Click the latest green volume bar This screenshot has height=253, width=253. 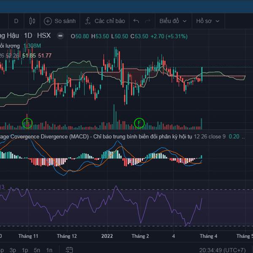202,124
